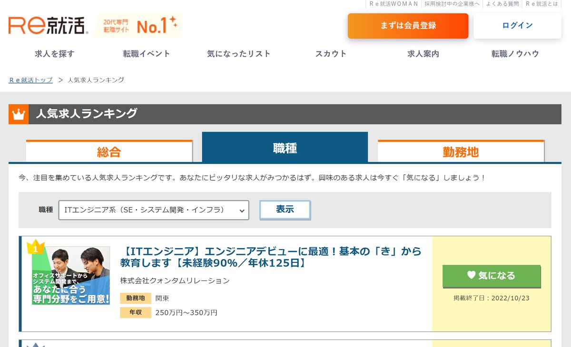This screenshot has height=347, width=571.
Task: Click the 250万円～350万円 salary text
Action: 187,313
